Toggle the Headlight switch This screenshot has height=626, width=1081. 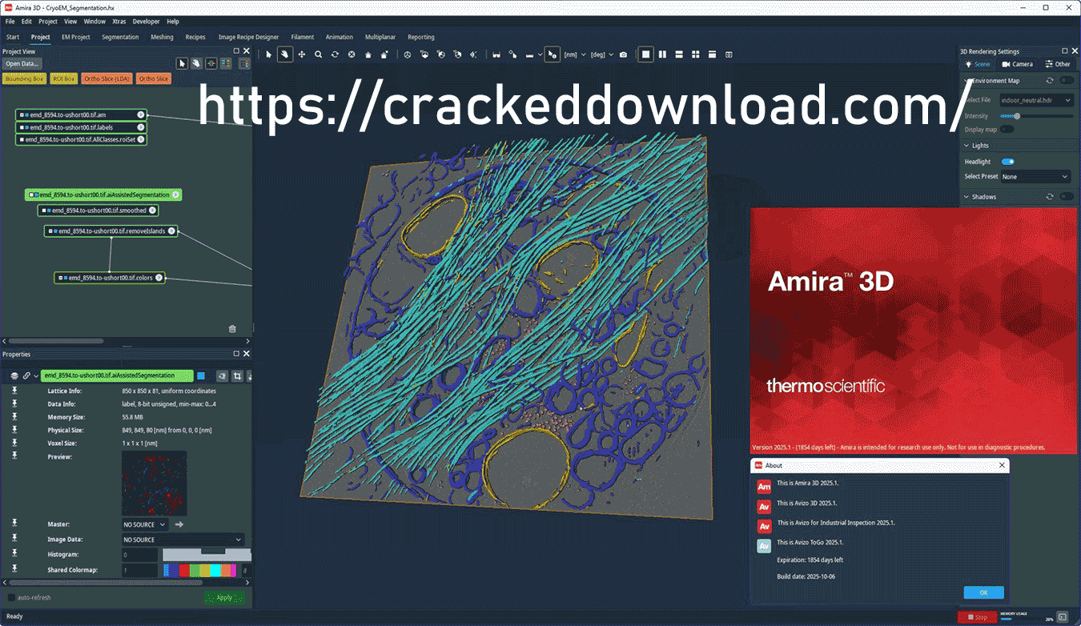(x=1008, y=162)
